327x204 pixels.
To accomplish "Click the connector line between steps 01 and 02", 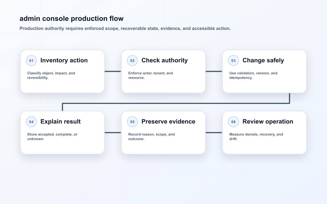I will pyautogui.click(x=113, y=72).
